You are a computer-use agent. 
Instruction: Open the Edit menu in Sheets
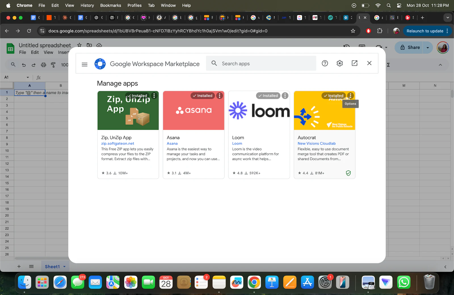point(35,52)
